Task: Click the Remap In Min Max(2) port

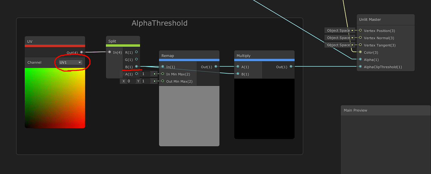Action: point(163,74)
